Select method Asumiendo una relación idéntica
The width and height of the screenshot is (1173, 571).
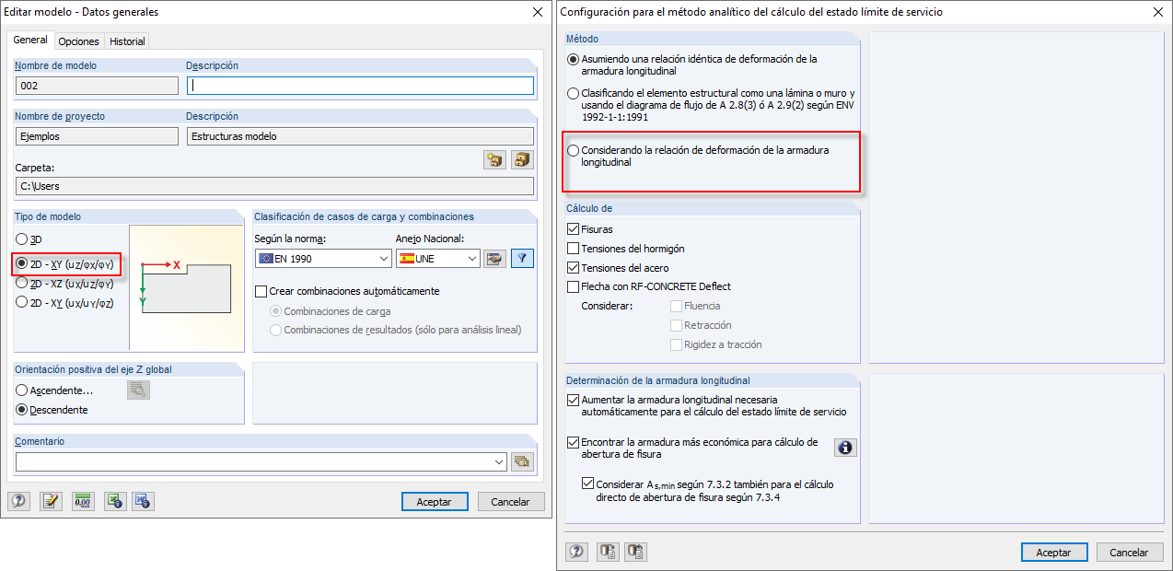point(574,59)
